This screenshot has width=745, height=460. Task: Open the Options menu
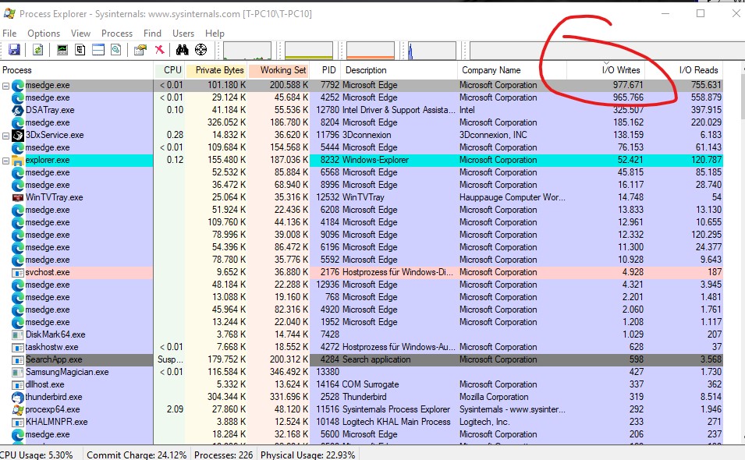pos(44,34)
